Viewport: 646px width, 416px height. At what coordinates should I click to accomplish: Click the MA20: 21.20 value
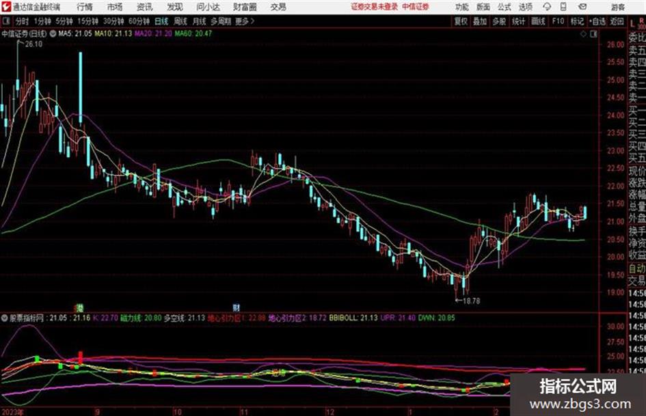click(x=153, y=33)
